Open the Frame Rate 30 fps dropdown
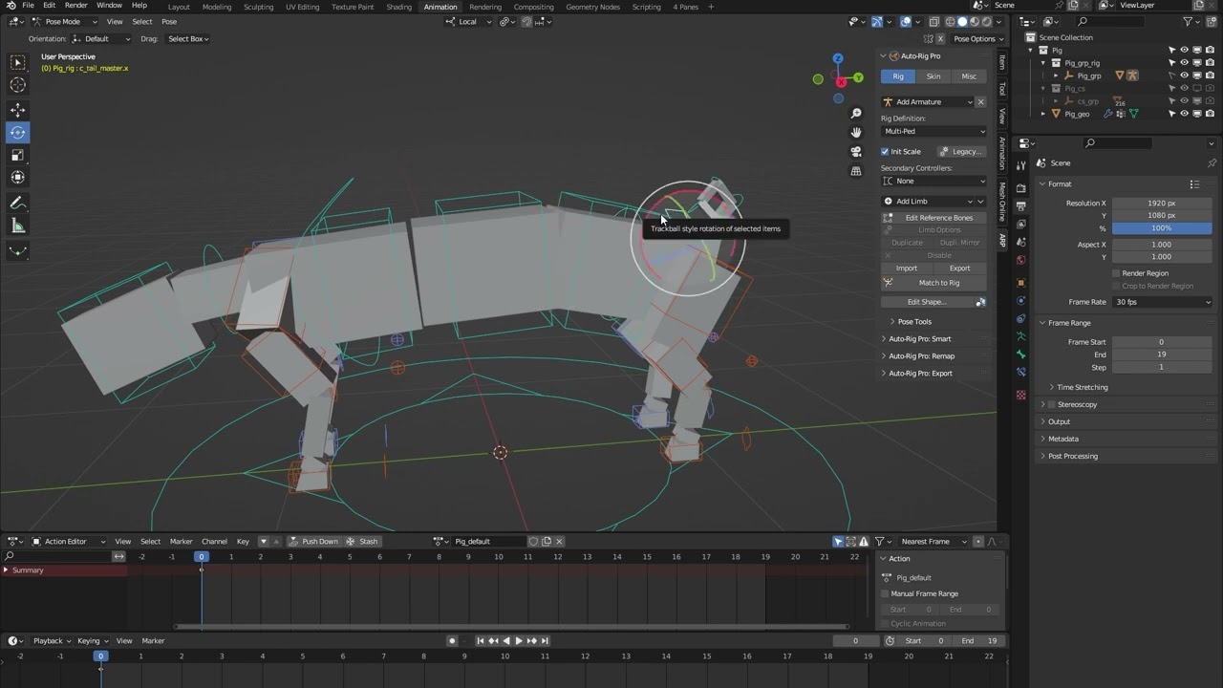The height and width of the screenshot is (688, 1223). (1162, 302)
